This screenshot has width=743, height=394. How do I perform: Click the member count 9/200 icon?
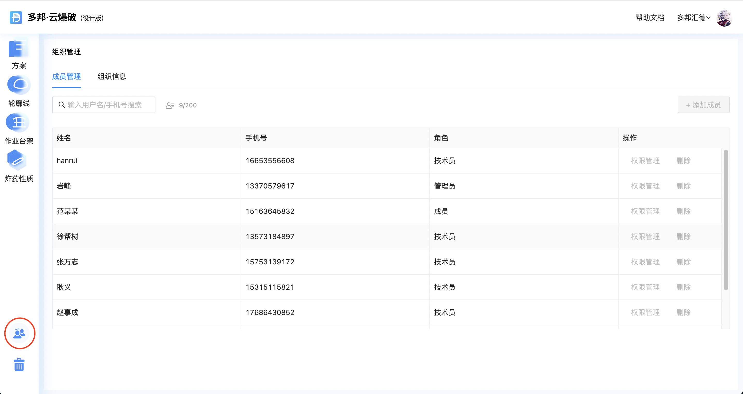(170, 106)
